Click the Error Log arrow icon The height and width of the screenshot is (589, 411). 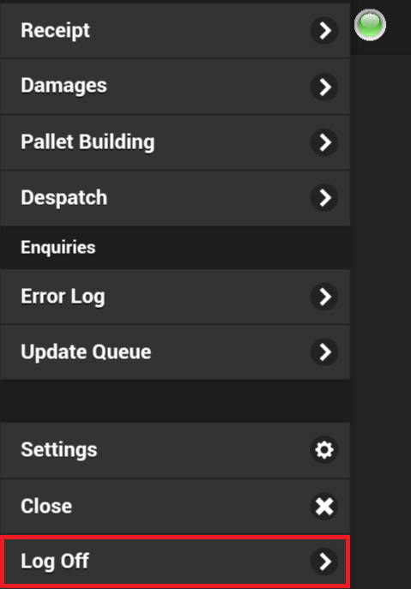[324, 297]
